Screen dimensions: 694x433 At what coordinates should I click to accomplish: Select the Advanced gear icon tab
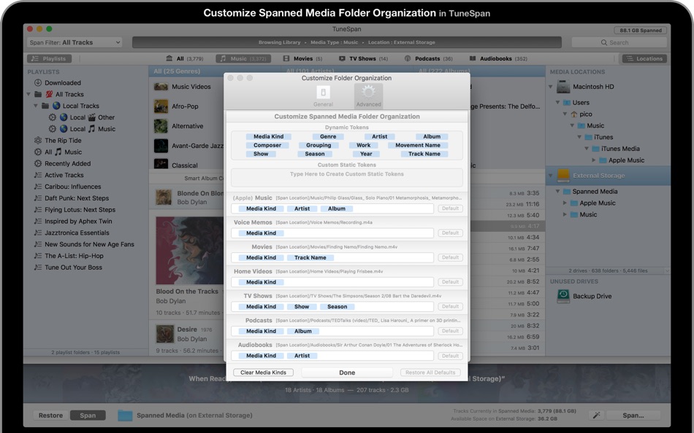(x=368, y=94)
